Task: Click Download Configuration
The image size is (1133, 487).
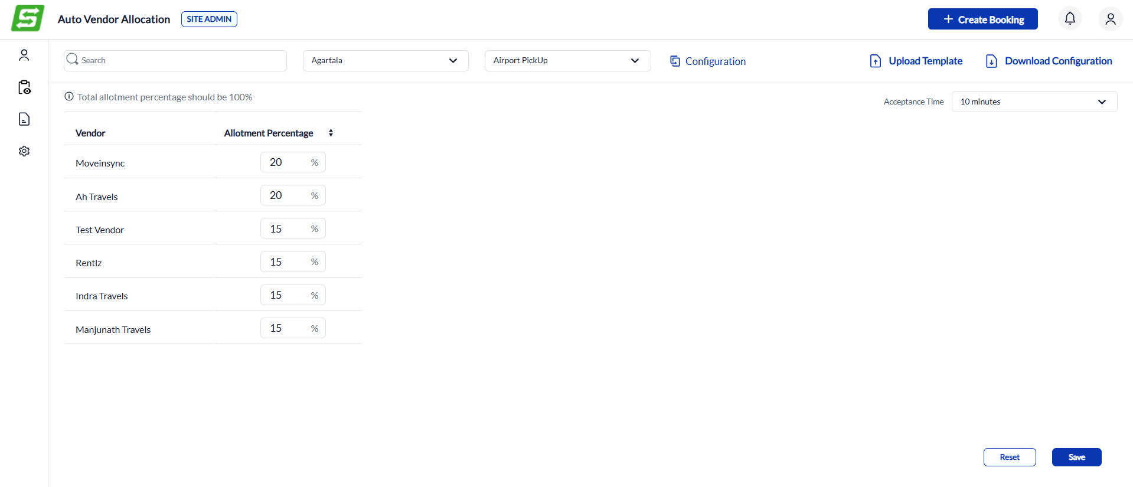Action: click(x=1049, y=61)
